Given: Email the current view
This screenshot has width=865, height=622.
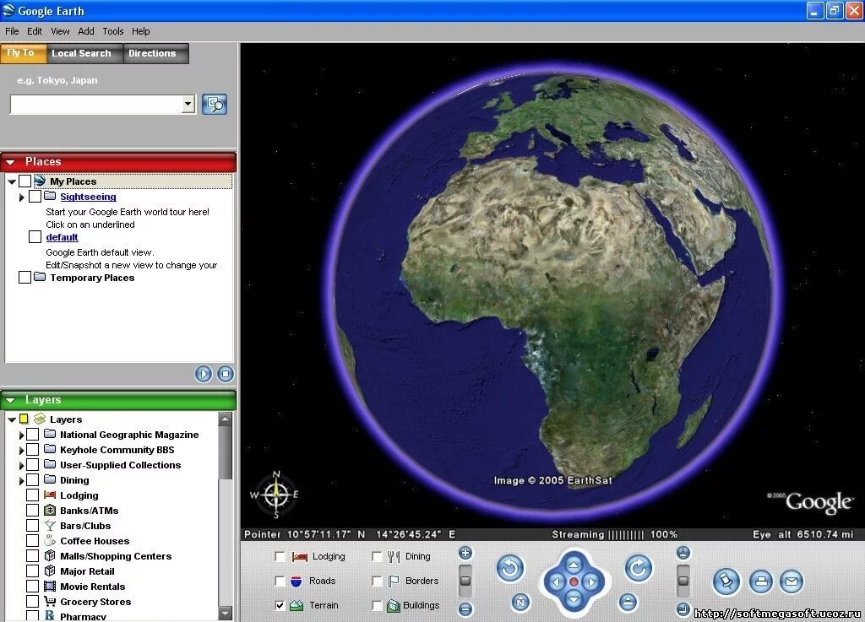Looking at the screenshot, I should [792, 581].
